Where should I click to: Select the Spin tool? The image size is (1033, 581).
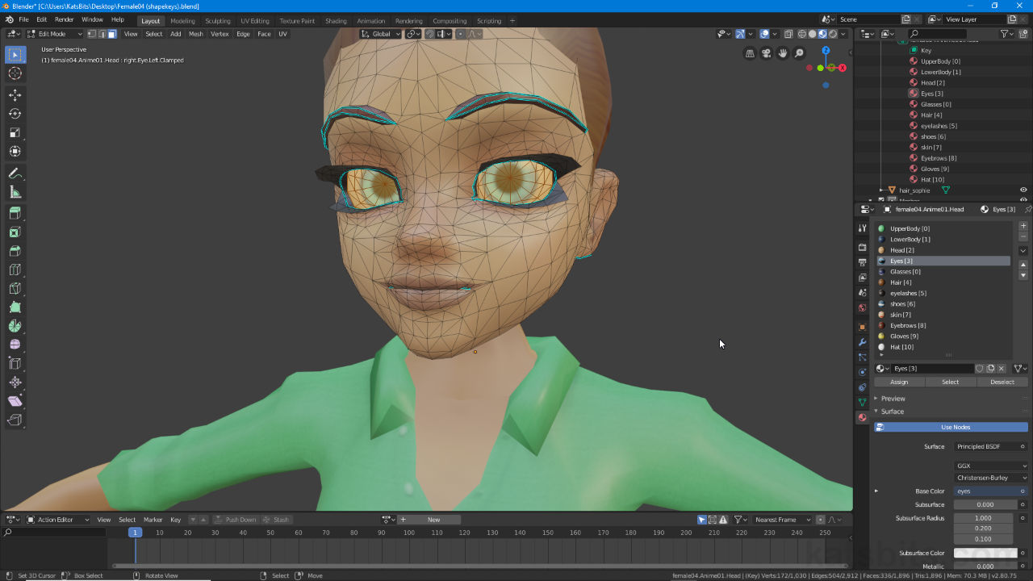click(x=15, y=326)
